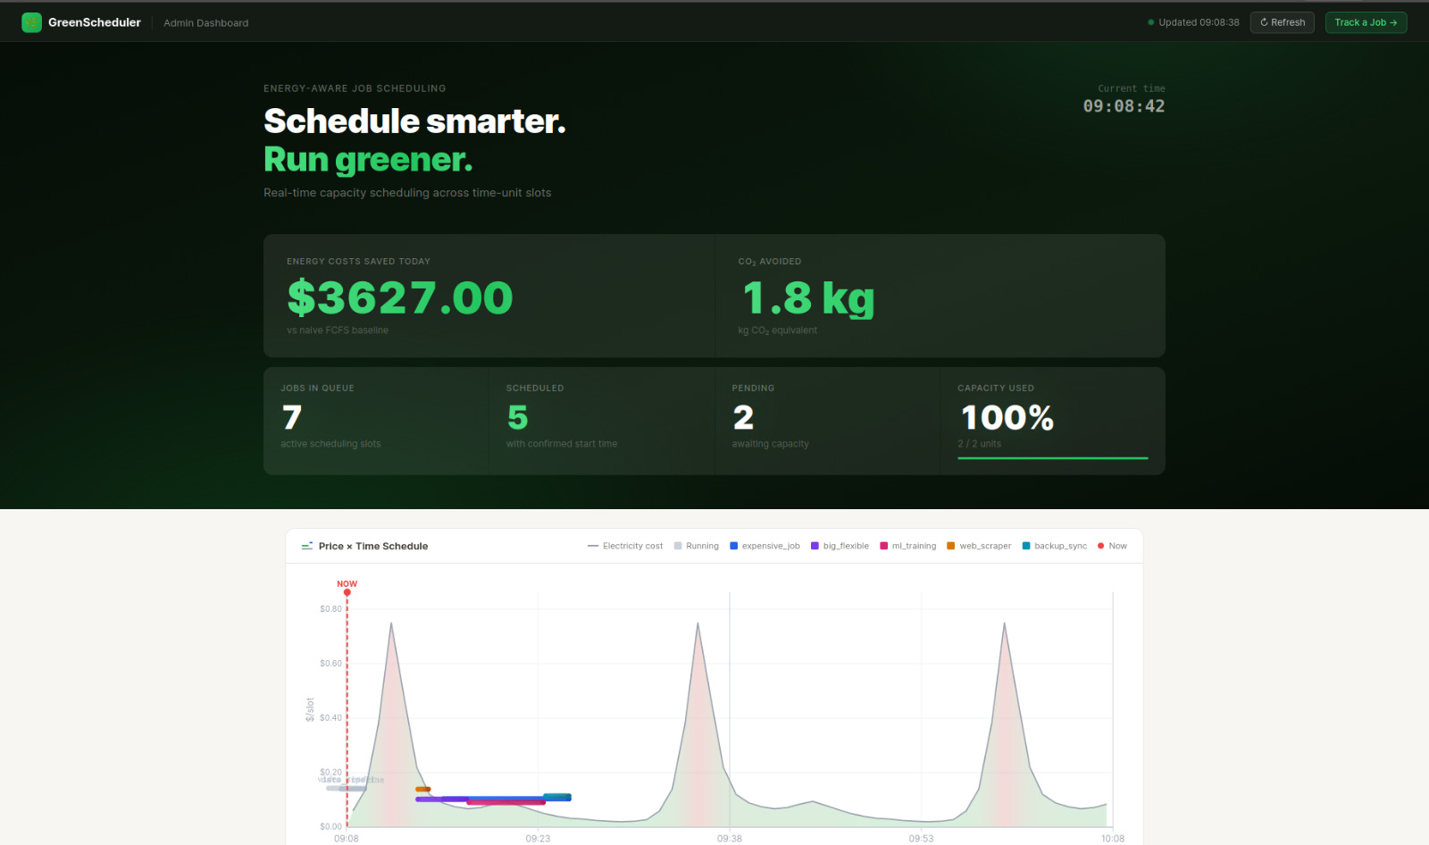1429x845 pixels.
Task: Click the Updated 09:08:38 timestamp
Action: click(1199, 22)
